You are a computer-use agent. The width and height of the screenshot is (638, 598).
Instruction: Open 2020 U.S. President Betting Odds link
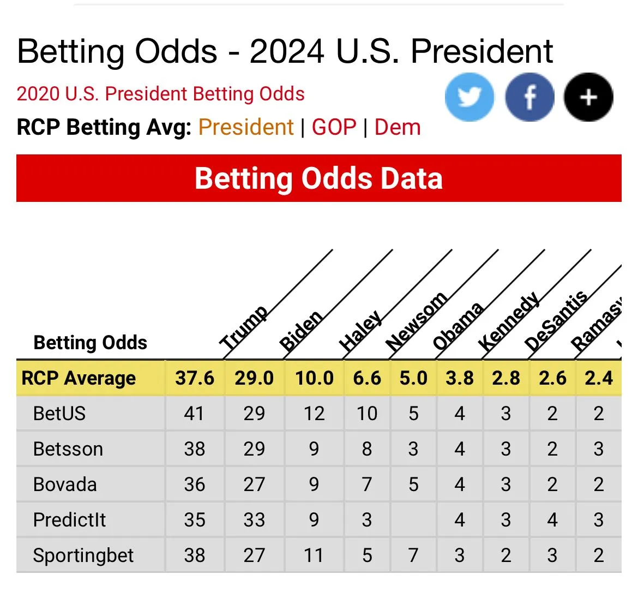161,94
